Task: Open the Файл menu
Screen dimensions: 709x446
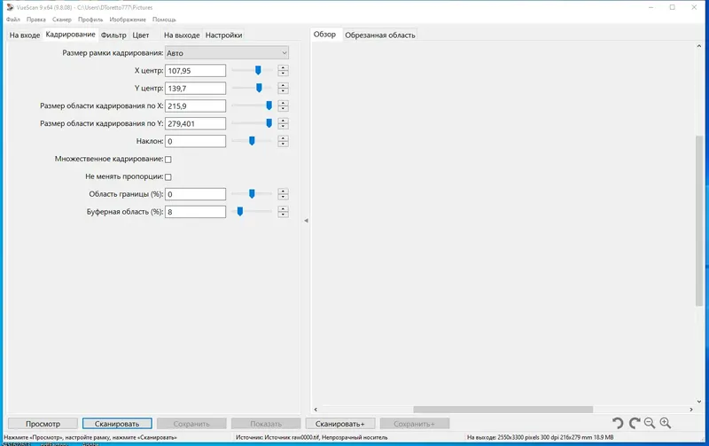Action: tap(13, 20)
